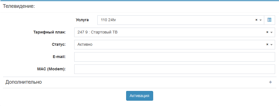279x106 pixels.
Task: Click the Активно status combo box
Action: (x=175, y=45)
